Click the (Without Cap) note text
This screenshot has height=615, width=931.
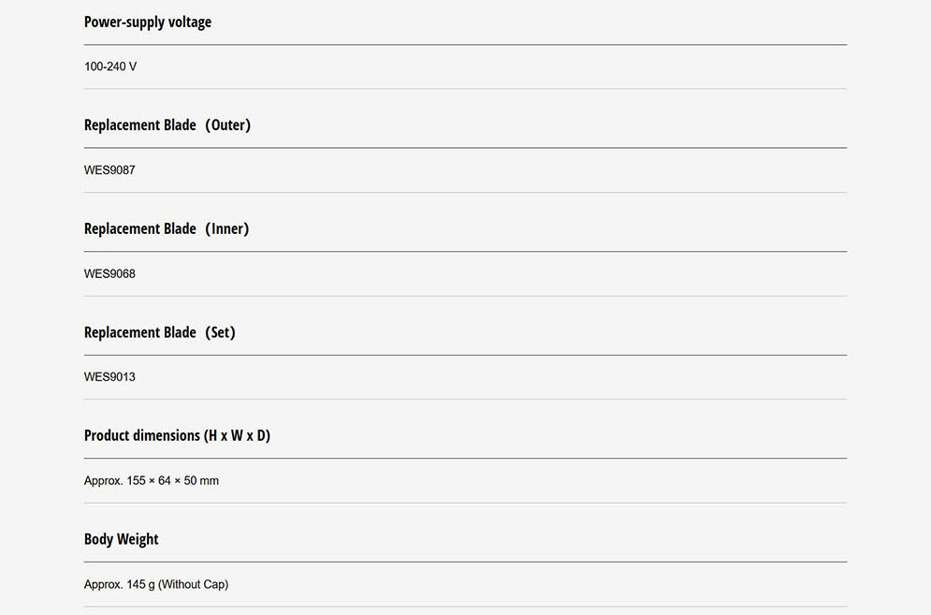[x=193, y=585]
